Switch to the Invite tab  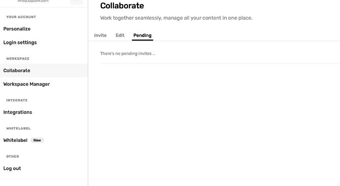click(100, 36)
